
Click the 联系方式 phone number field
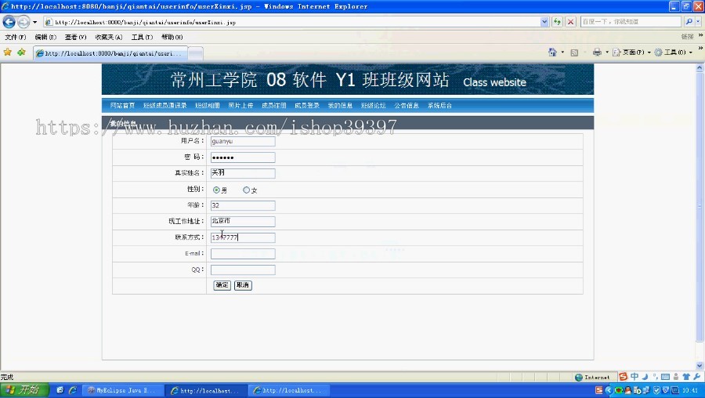point(243,237)
